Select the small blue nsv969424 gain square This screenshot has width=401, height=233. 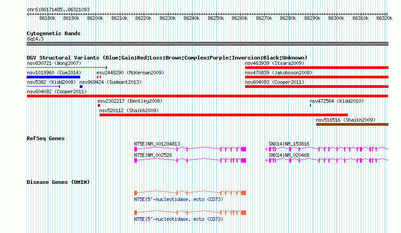[x=81, y=87]
